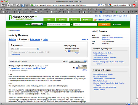Switch to the green Salaries nav tab

tap(62, 20)
